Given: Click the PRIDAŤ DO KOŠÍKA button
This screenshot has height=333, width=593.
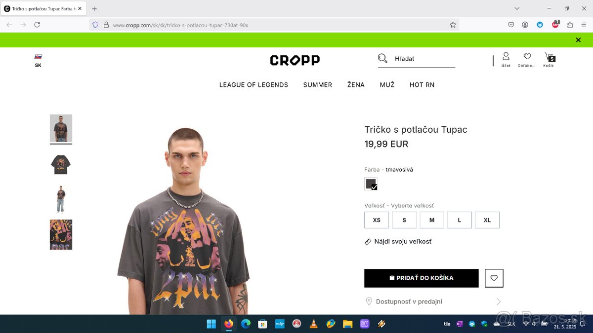Looking at the screenshot, I should 422,278.
